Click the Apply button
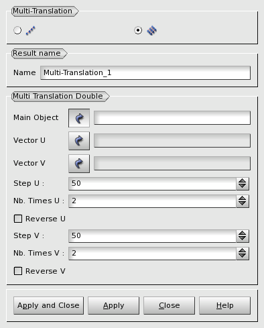 (113, 306)
